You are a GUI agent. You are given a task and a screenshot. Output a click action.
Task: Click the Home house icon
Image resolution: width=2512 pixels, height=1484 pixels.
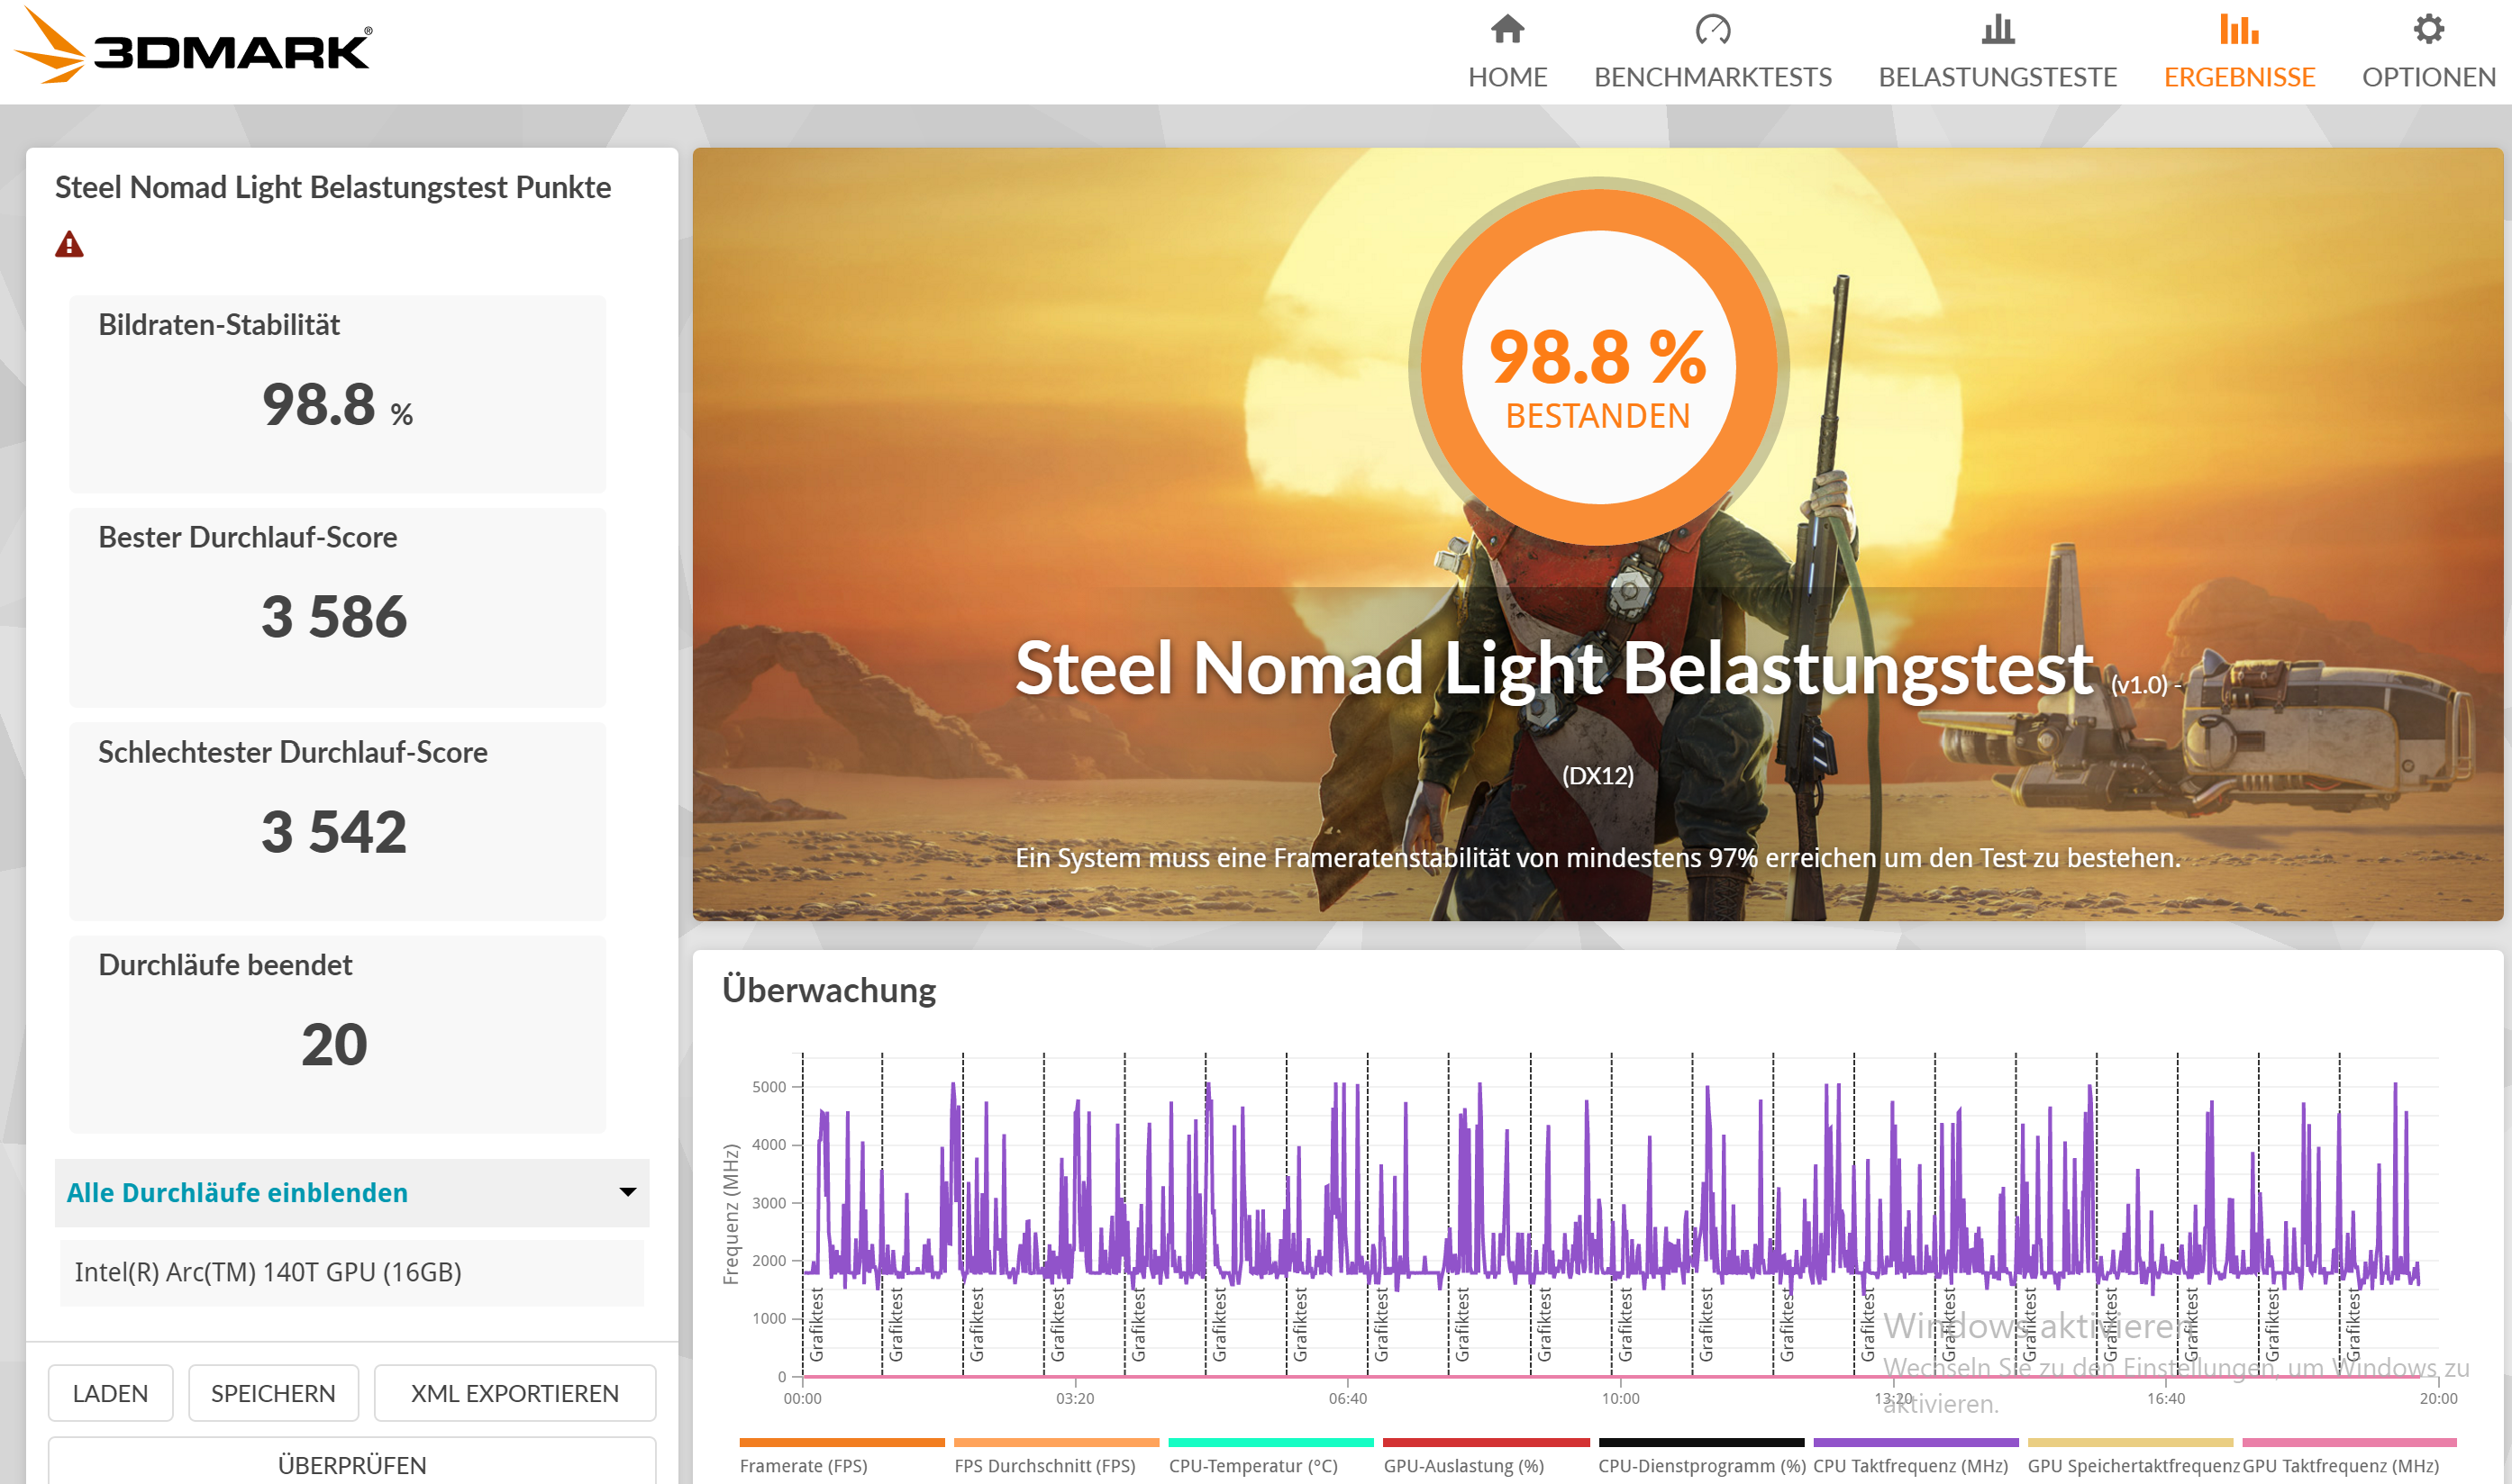(1506, 29)
